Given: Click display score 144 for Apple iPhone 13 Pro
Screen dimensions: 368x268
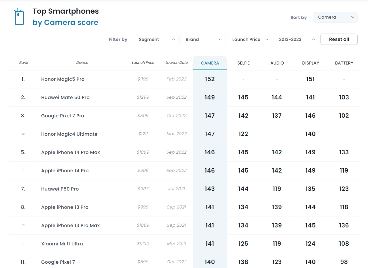Looking at the screenshot, I should 310,207.
